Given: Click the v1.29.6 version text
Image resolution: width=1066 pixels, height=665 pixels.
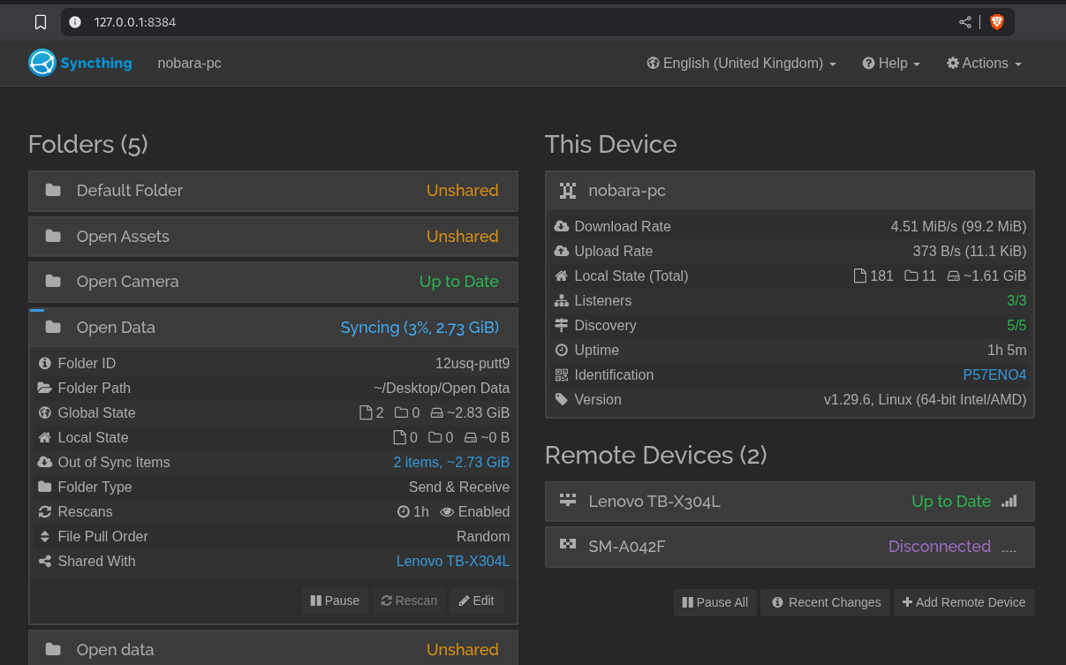Looking at the screenshot, I should click(926, 399).
